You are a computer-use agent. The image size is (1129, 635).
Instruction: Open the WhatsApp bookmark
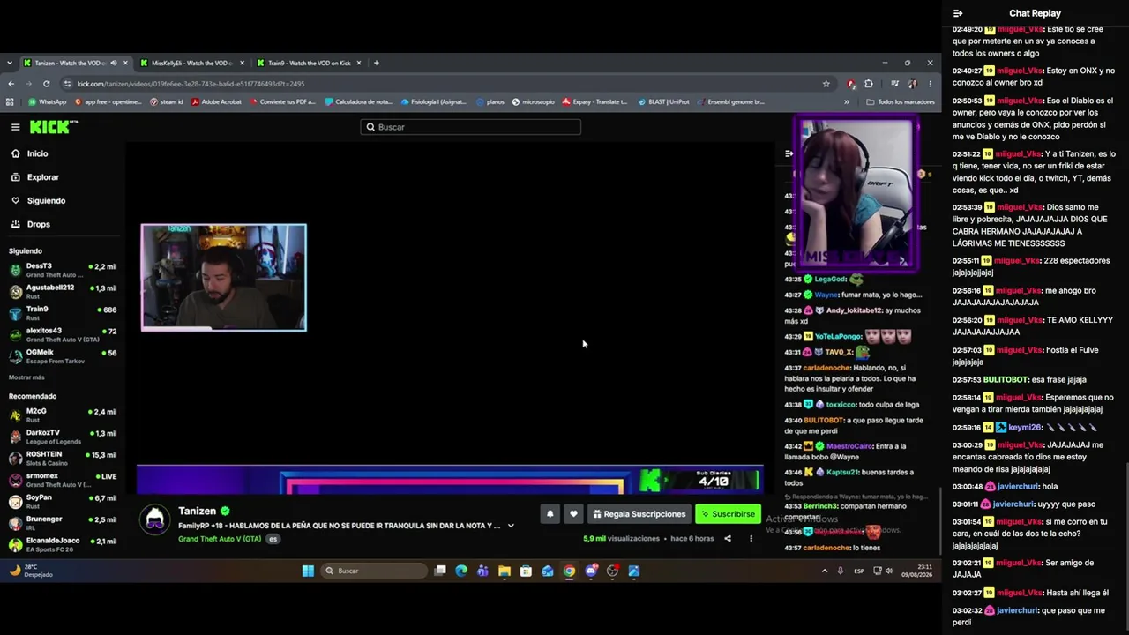coord(48,102)
